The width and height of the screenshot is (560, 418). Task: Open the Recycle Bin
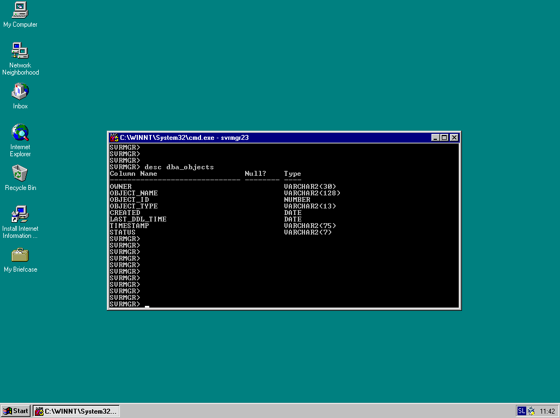(x=20, y=174)
